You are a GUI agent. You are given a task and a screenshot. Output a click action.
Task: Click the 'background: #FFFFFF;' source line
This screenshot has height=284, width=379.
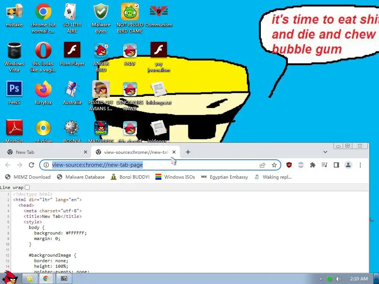(x=60, y=233)
